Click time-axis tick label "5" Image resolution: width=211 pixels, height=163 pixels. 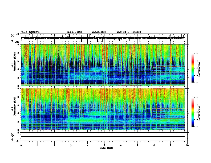tap(104, 145)
